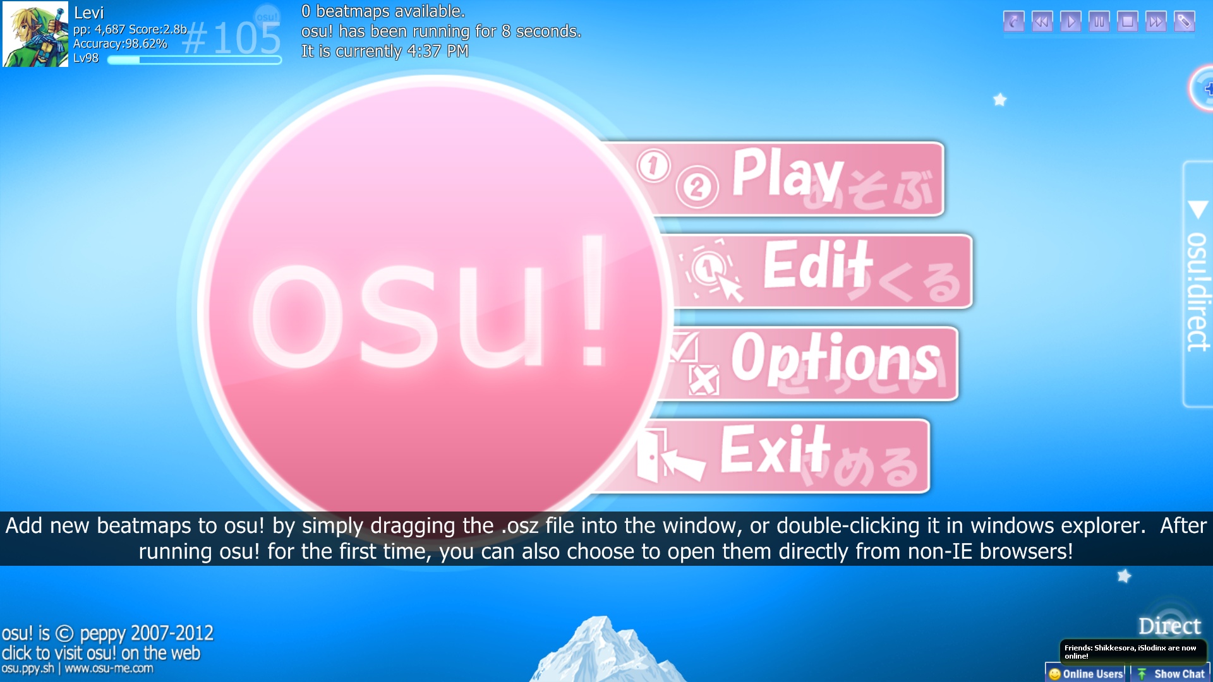Open Levi's user profile avatar
Screen dimensions: 1213x682
pos(35,34)
